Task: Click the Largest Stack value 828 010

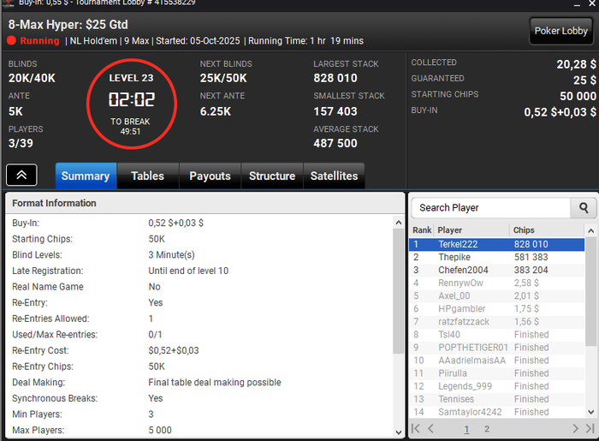Action: coord(335,78)
